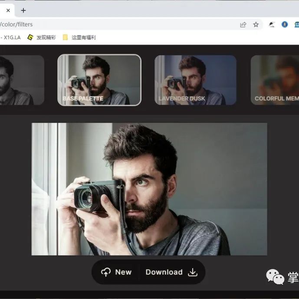Select the Base Palette filter thumbnail
Image resolution: width=299 pixels, height=299 pixels.
pos(99,80)
